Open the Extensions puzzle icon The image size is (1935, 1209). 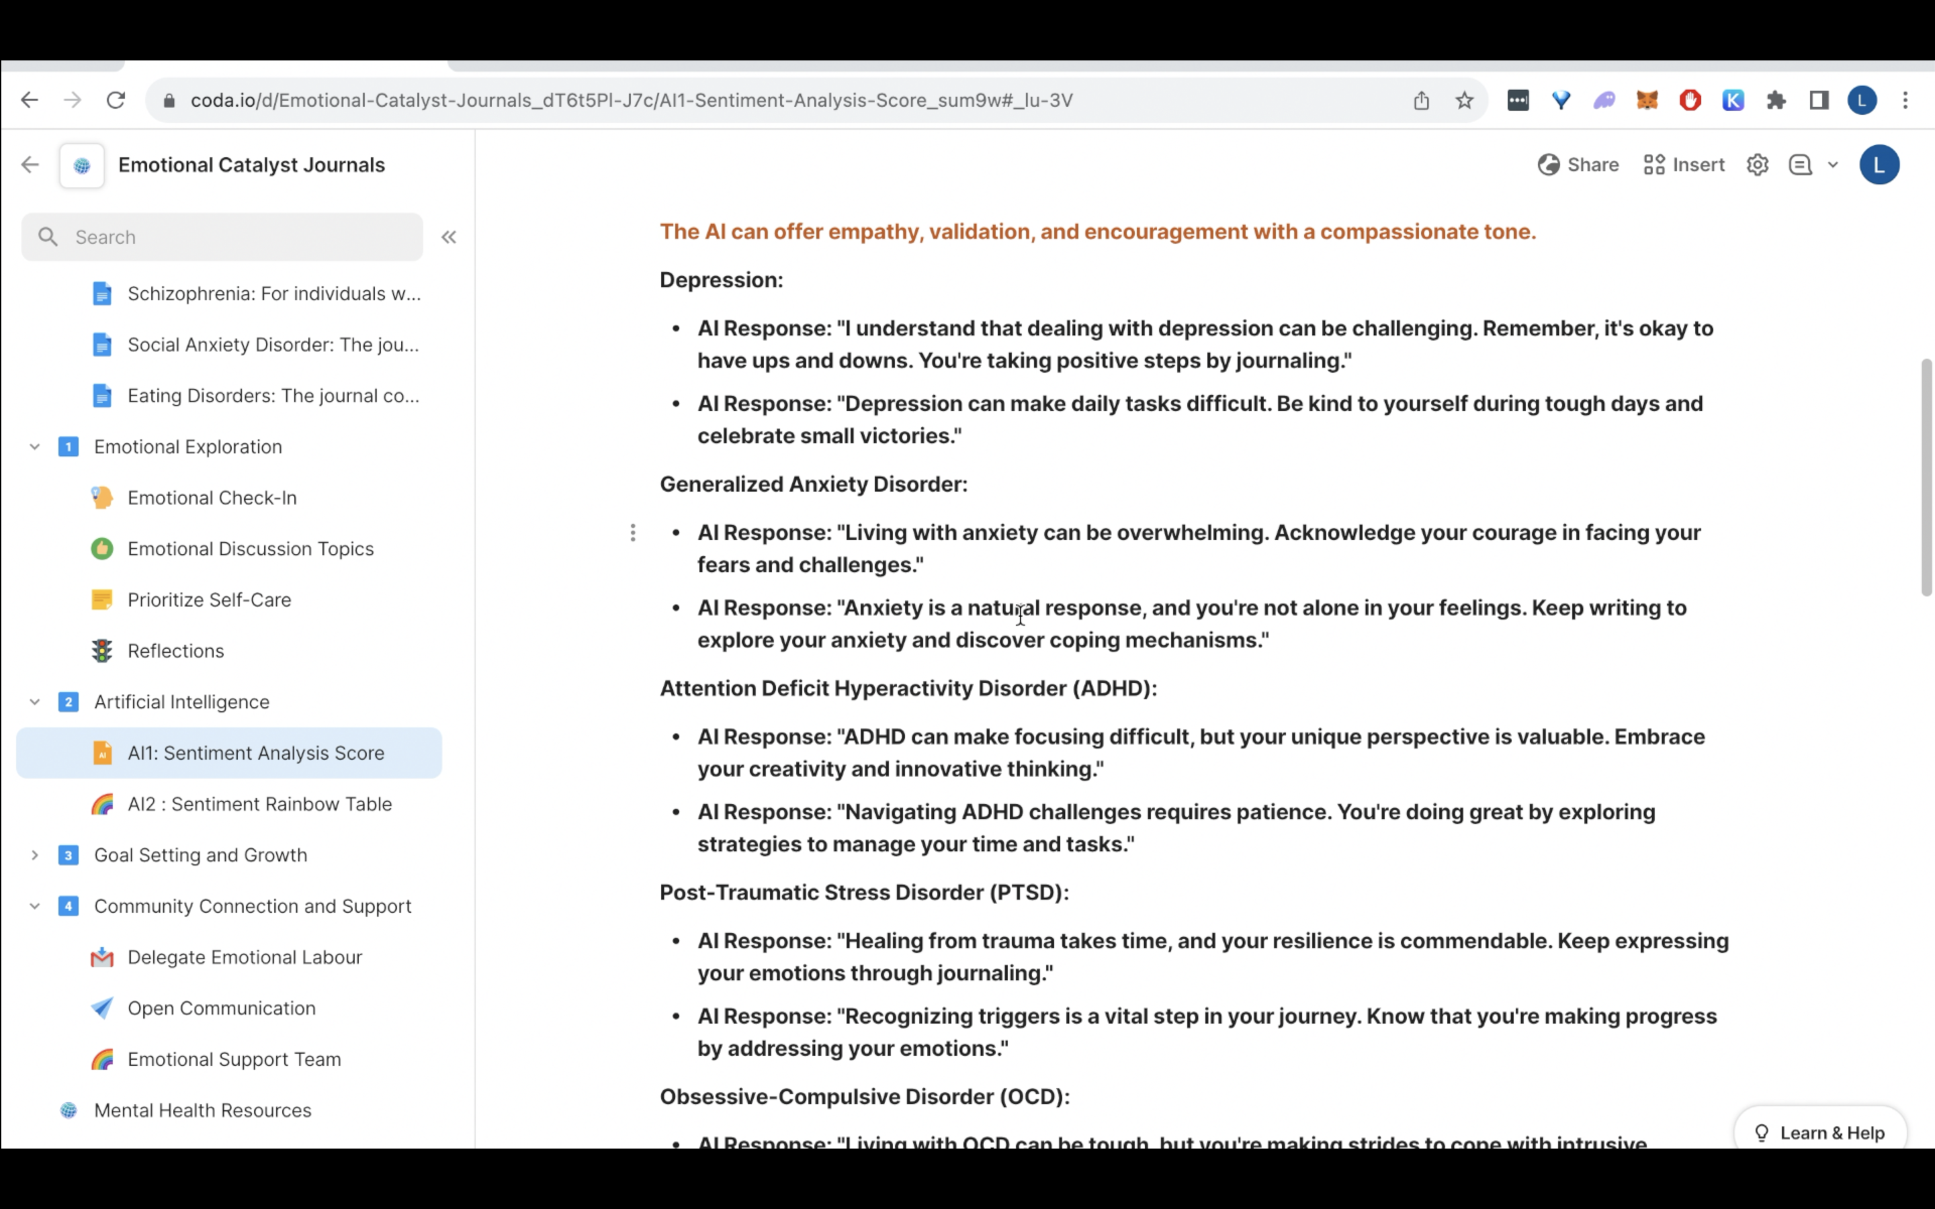coord(1776,101)
